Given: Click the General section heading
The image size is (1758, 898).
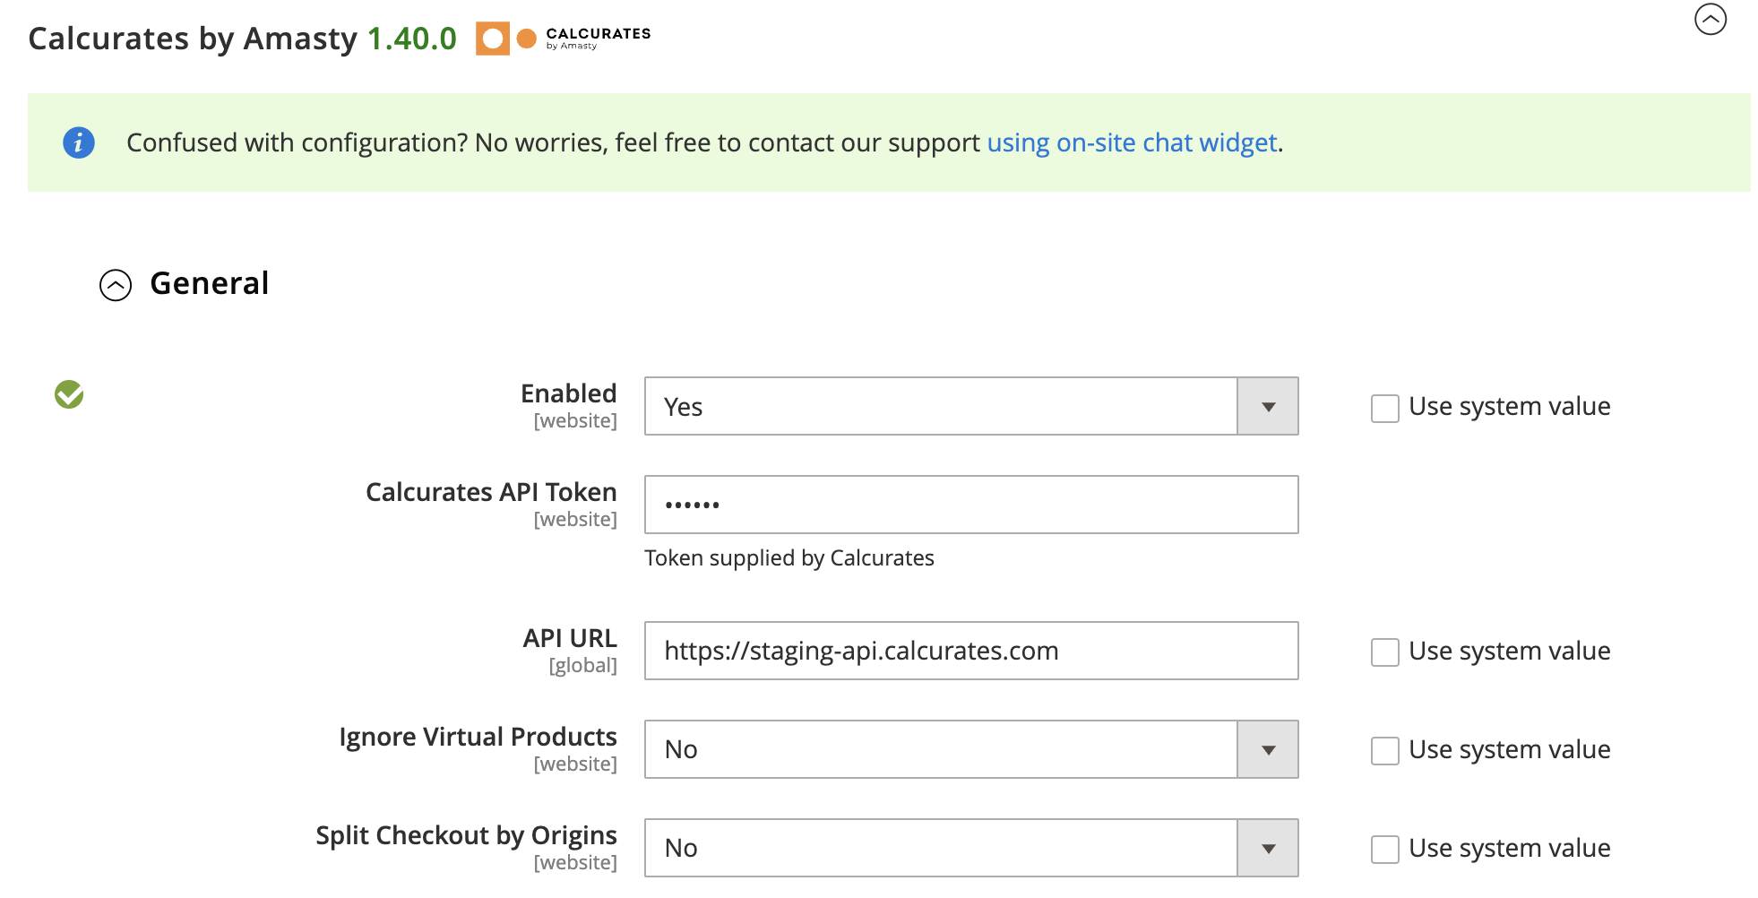Looking at the screenshot, I should tap(210, 283).
